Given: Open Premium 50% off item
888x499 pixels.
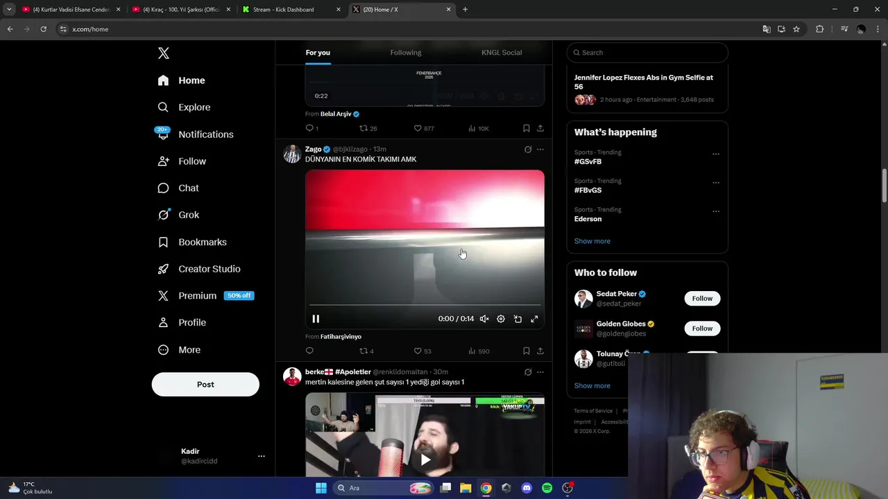Looking at the screenshot, I should click(206, 295).
